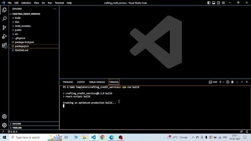251x141 pixels.
Task: Open terminal panel more actions ellipsis
Action: point(237,82)
